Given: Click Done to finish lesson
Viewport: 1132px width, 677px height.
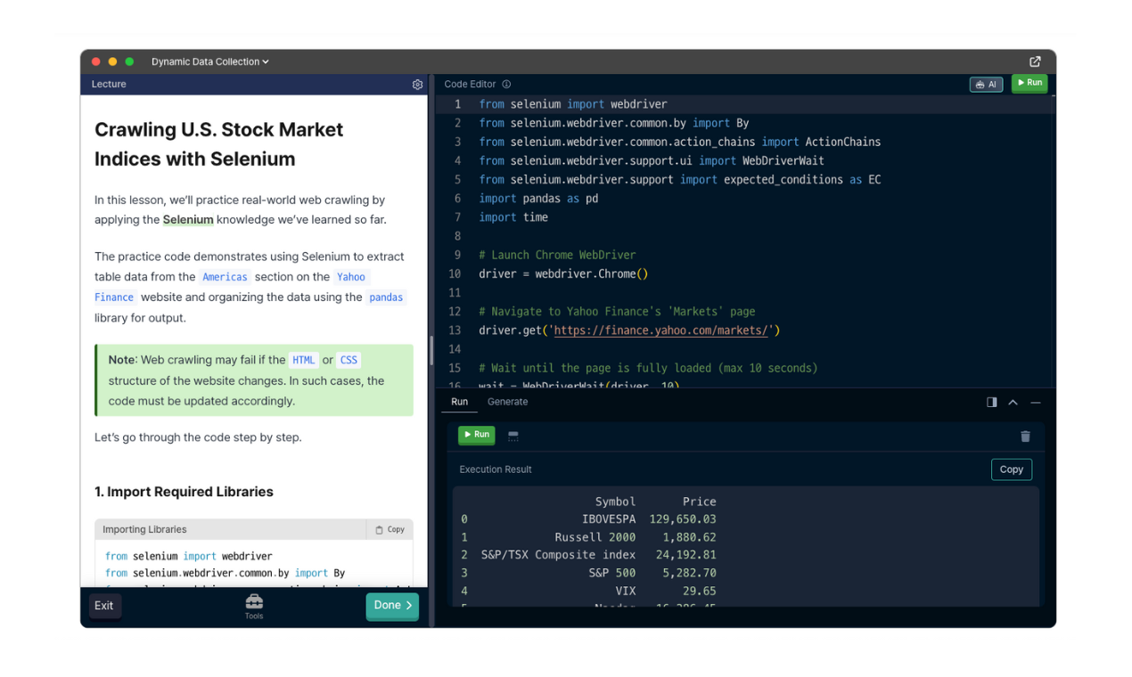Looking at the screenshot, I should click(392, 606).
